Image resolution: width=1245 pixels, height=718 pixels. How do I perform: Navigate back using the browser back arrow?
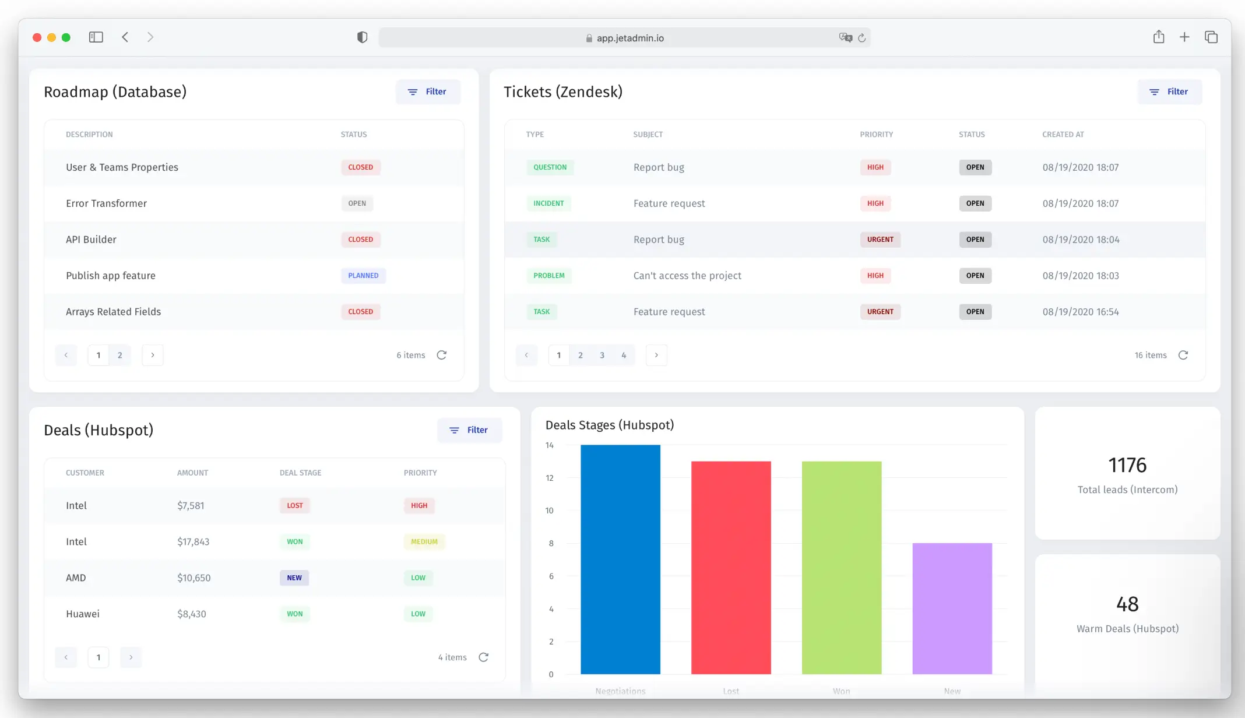point(125,36)
